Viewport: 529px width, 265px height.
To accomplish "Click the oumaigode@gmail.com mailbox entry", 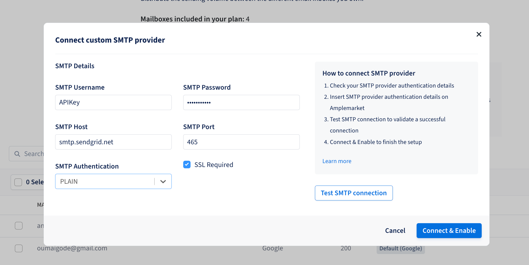I will click(x=72, y=249).
